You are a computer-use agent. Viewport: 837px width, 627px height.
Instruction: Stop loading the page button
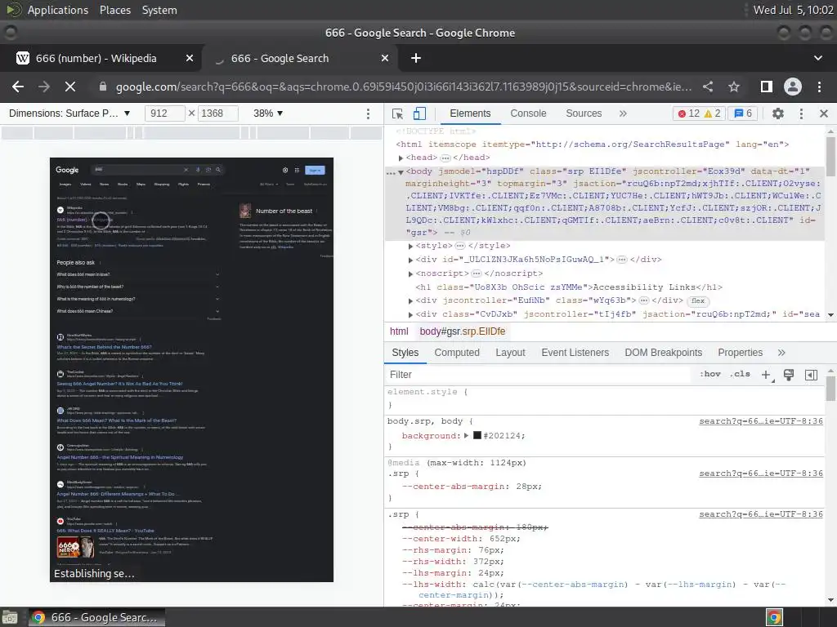pos(70,87)
